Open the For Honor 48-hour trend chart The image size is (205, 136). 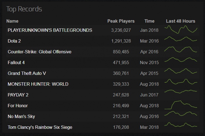pyautogui.click(x=181, y=105)
